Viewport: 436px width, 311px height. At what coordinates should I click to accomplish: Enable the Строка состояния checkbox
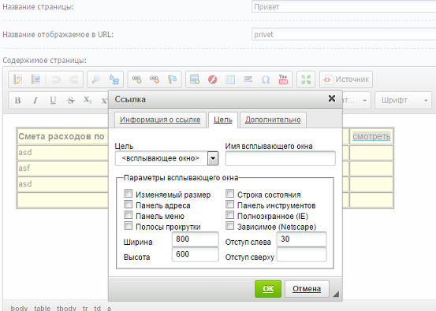(x=229, y=193)
